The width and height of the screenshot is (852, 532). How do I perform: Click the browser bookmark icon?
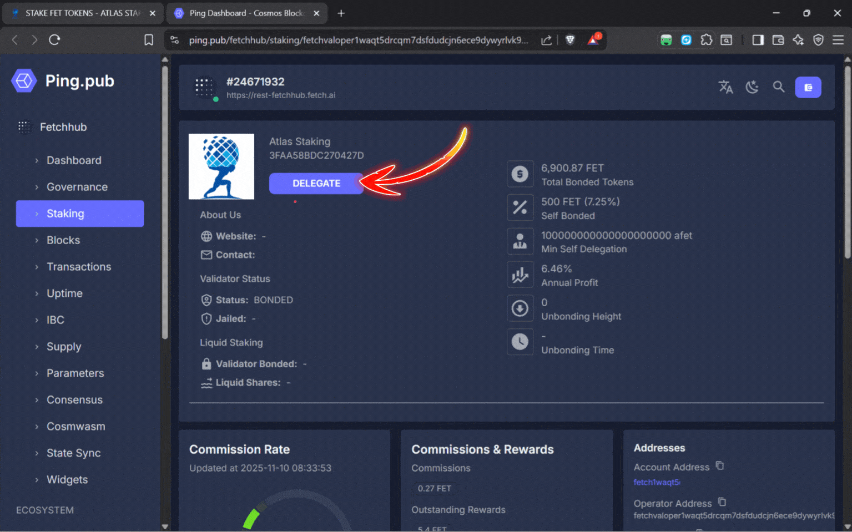pos(149,40)
